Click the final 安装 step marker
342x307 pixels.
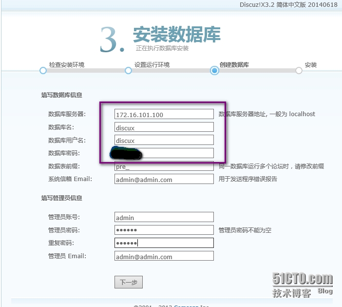(x=299, y=71)
